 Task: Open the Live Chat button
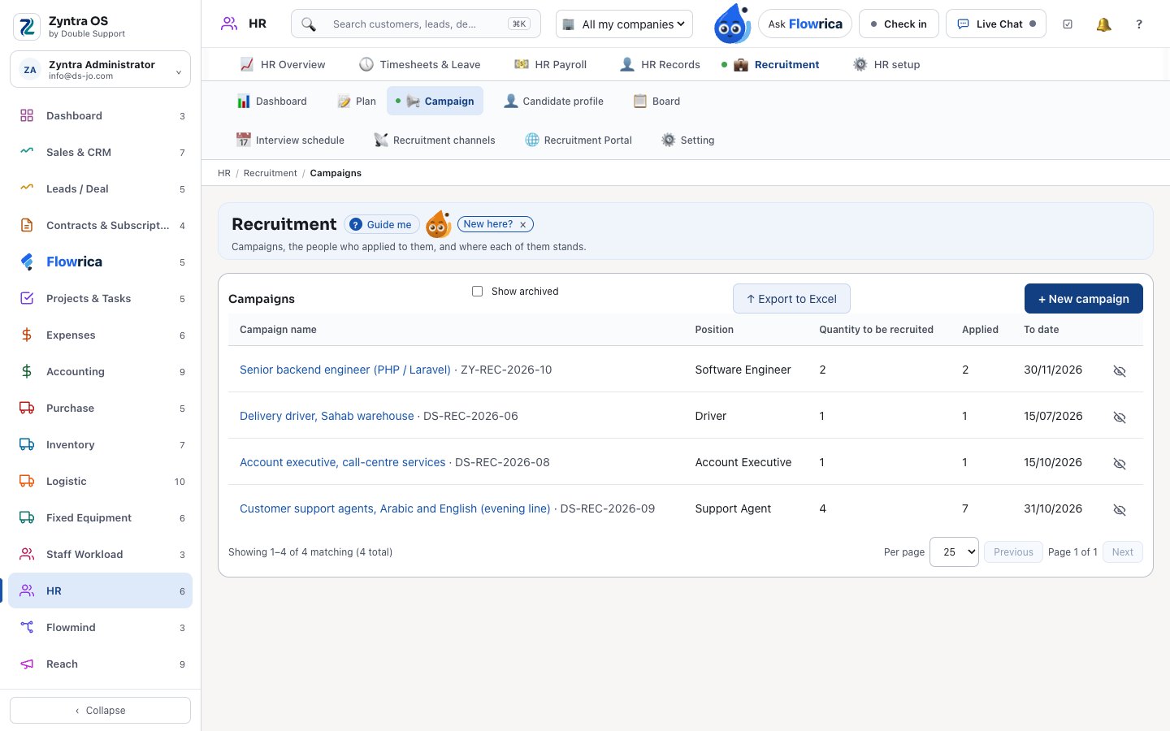click(x=996, y=24)
